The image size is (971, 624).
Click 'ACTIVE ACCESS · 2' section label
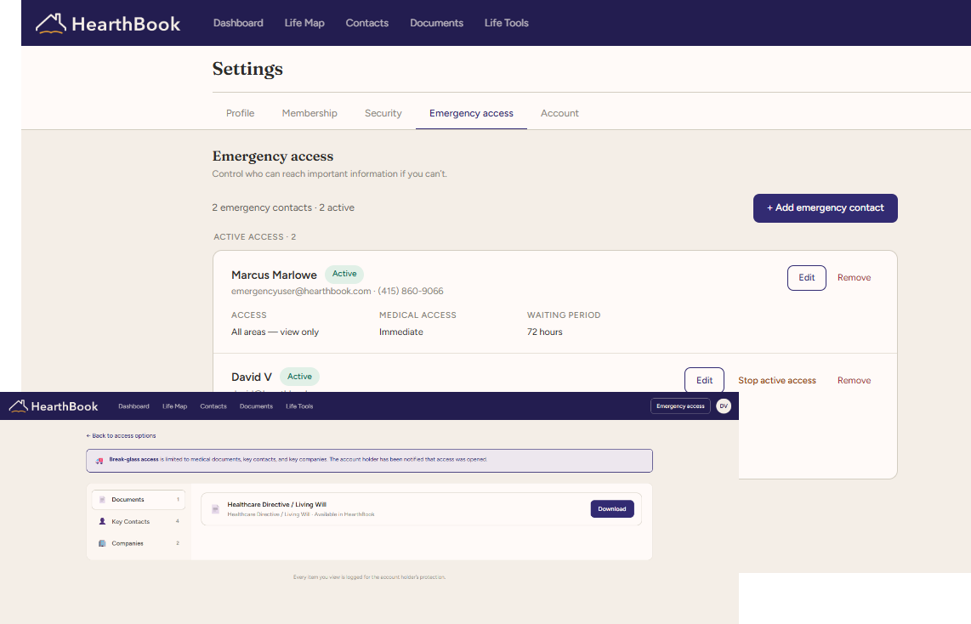click(254, 237)
